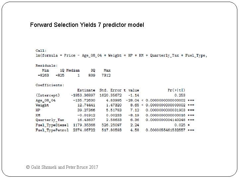The width and height of the screenshot is (239, 179).
Task: Click the Weight estimate 12.74441
Action: [x=86, y=105]
